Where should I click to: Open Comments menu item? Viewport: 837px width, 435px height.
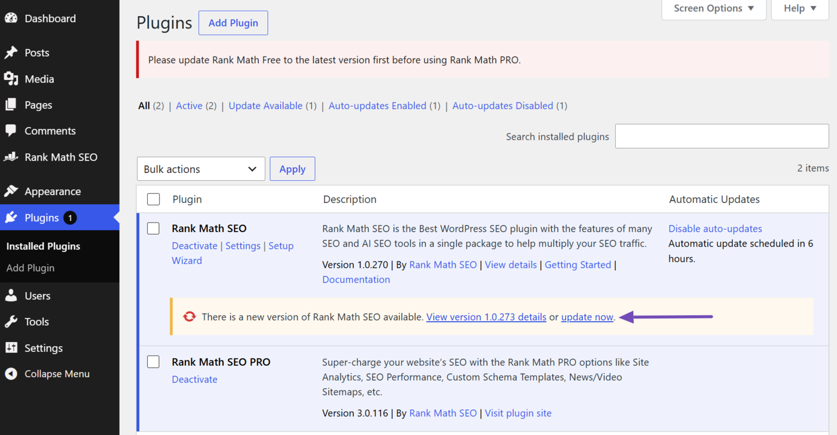coord(50,131)
